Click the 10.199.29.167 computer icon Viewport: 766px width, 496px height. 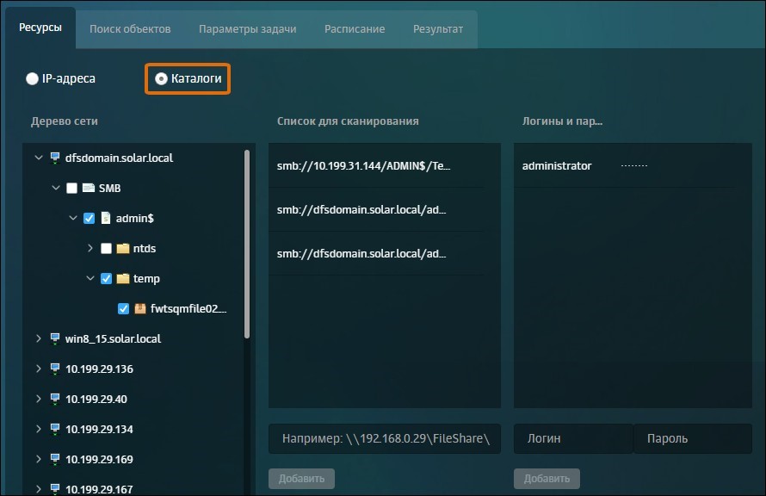[x=55, y=489]
